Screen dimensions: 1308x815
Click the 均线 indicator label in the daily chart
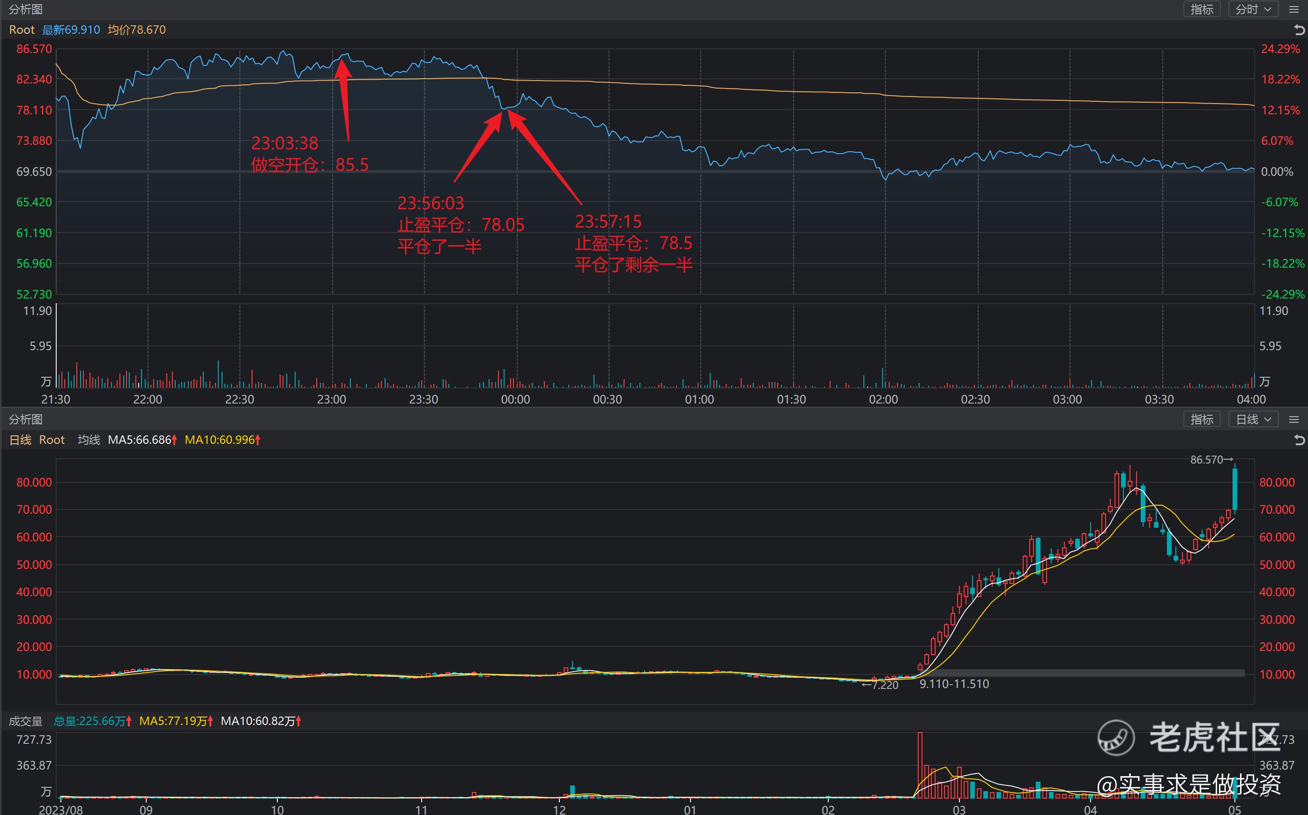pyautogui.click(x=89, y=440)
